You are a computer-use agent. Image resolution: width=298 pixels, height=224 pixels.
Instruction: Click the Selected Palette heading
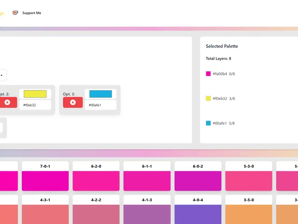222,46
